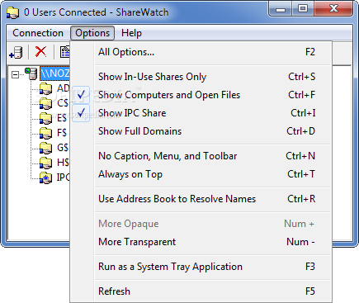
Task: Click the Add Server toolbar icon
Action: [x=16, y=52]
